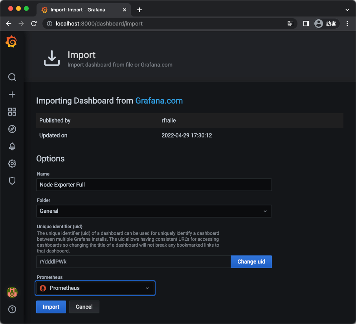Click the Prometheus flame icon in dropdown
Viewport: 356px width, 324px height.
(x=43, y=288)
